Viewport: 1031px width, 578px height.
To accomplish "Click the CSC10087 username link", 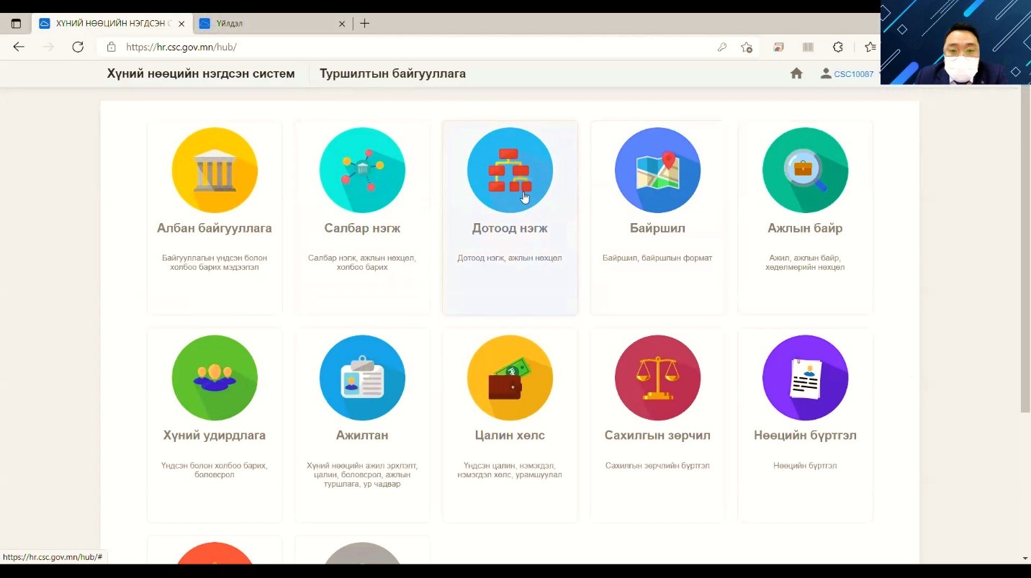I will pos(854,74).
